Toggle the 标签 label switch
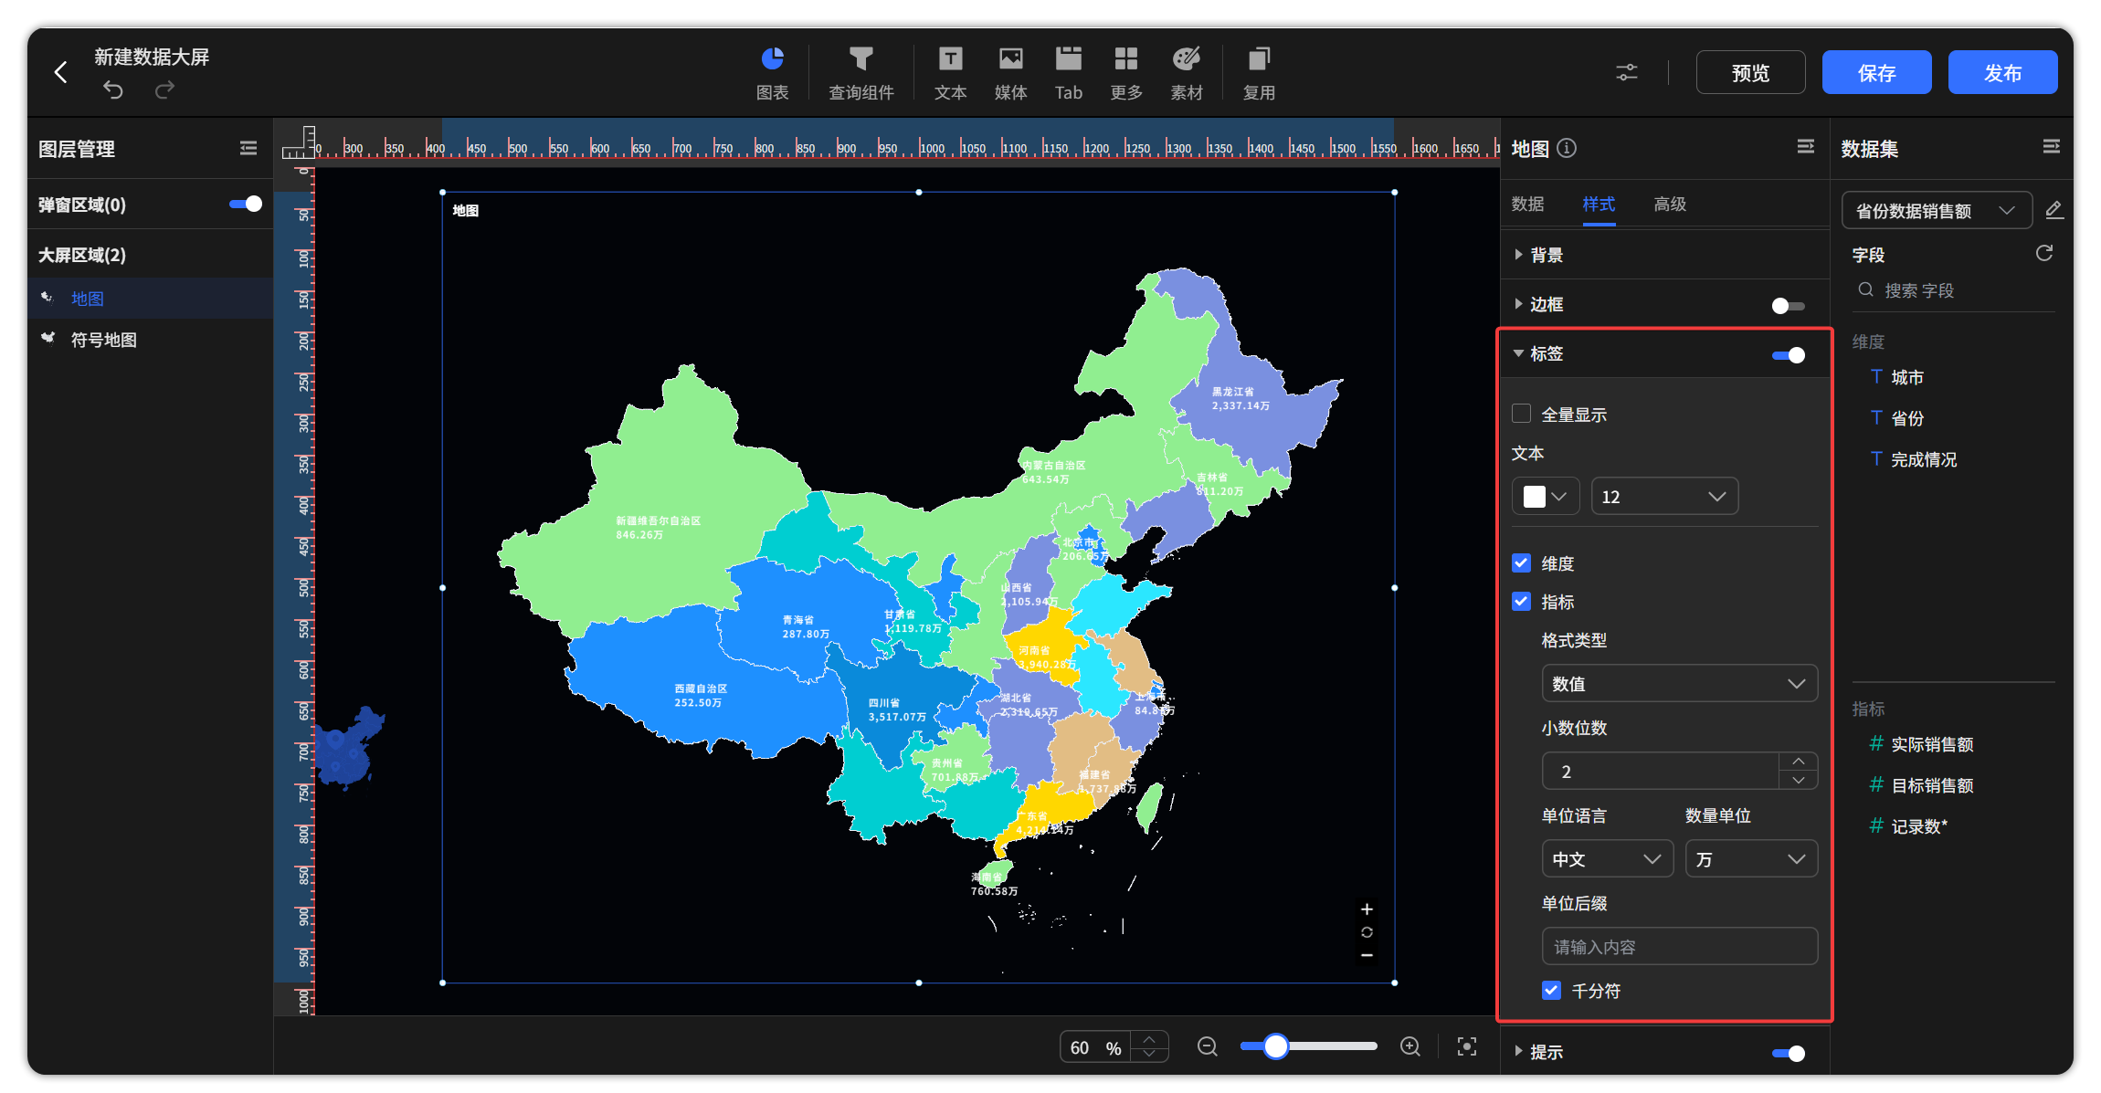Screen dimensions: 2101x1093 coord(1789,354)
